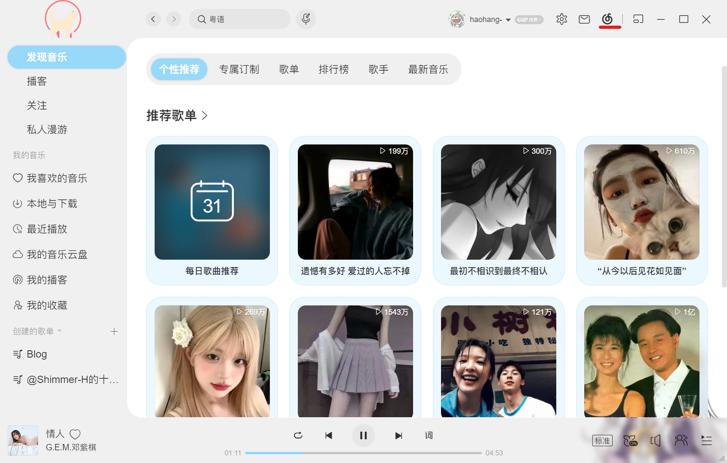The height and width of the screenshot is (463, 727).
Task: Open the settings gear icon
Action: (561, 19)
